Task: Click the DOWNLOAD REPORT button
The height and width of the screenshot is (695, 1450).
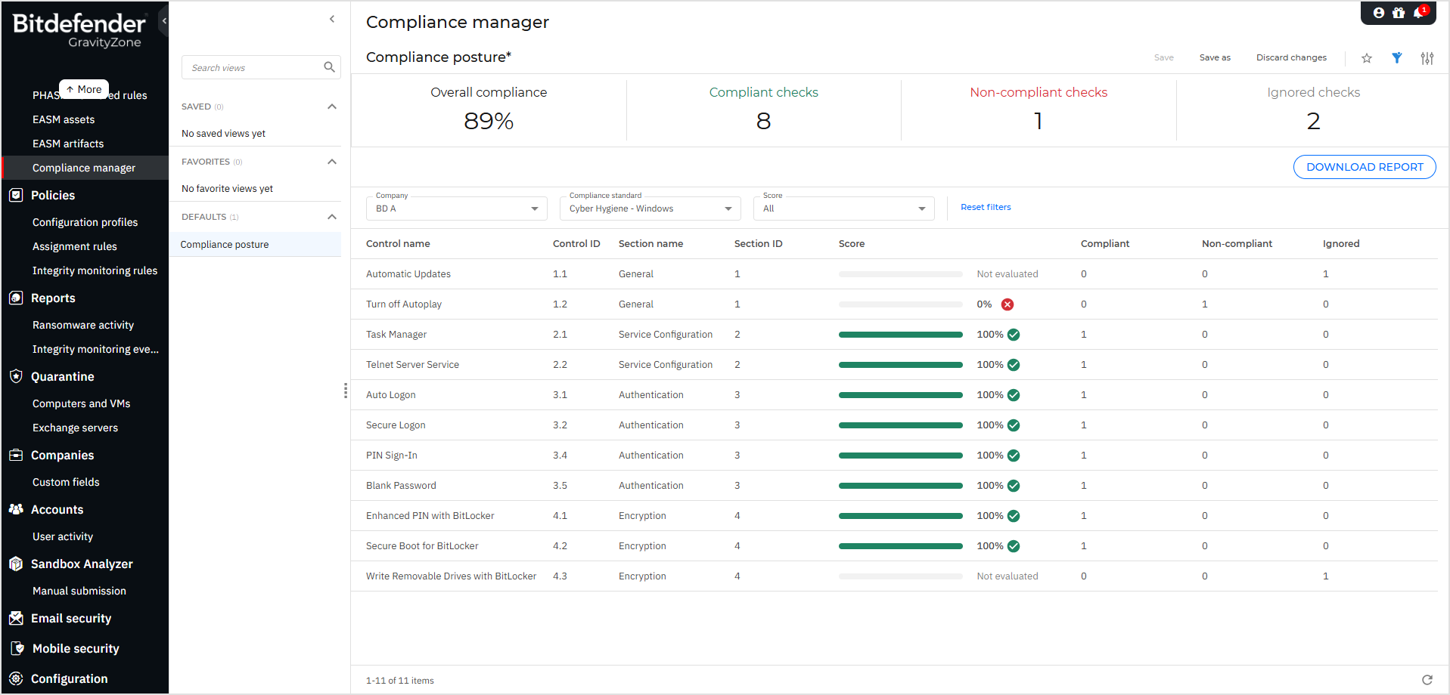Action: [x=1364, y=166]
